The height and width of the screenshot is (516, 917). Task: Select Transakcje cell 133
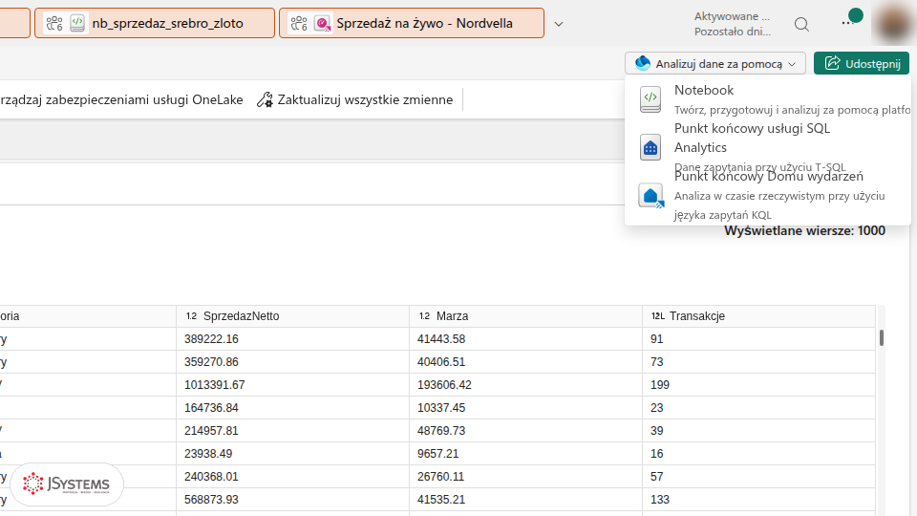click(x=759, y=499)
